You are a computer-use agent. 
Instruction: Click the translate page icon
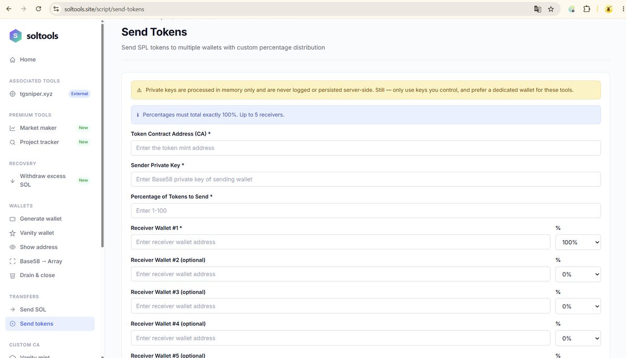point(537,9)
